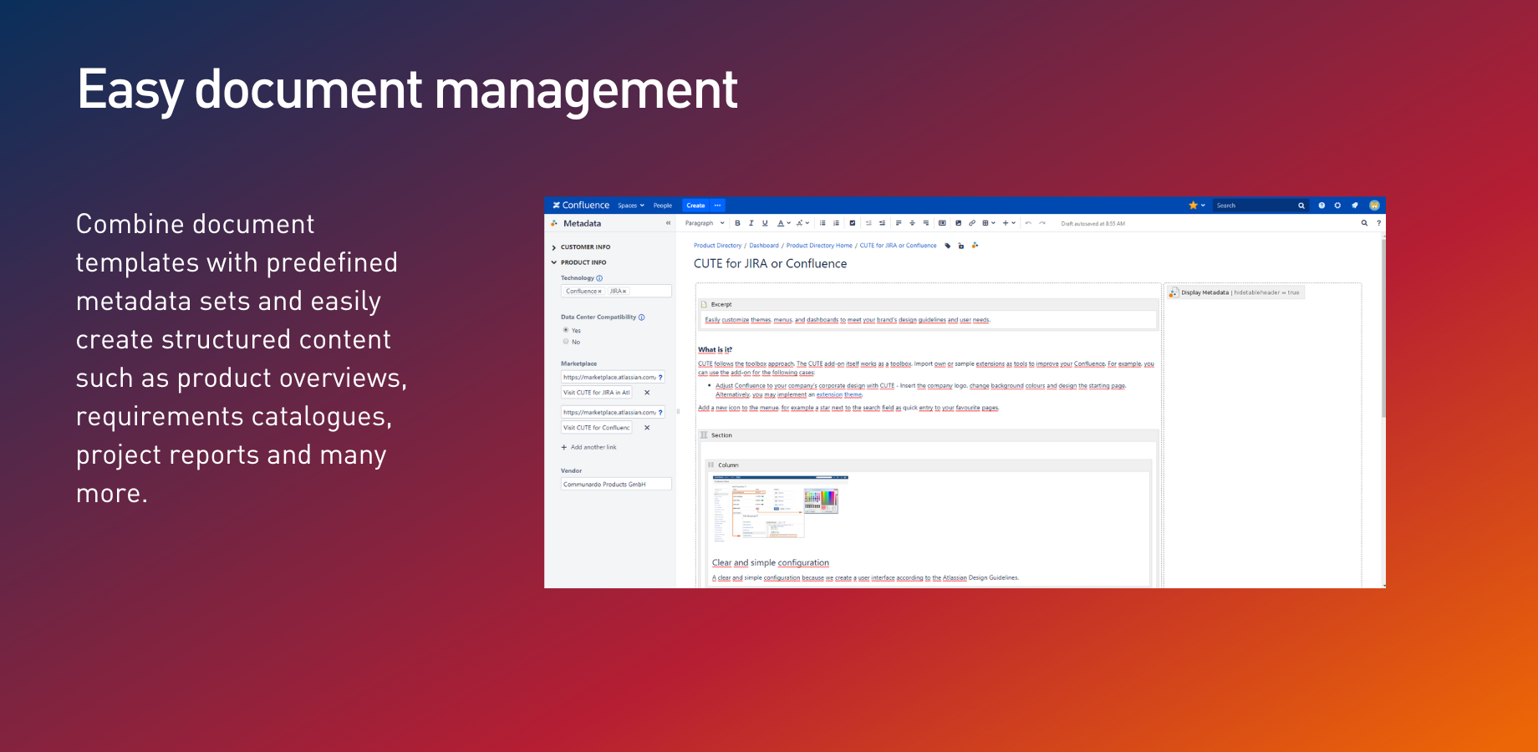Click the Data Center Compatibility info icon
This screenshot has width=1538, height=752.
point(641,318)
